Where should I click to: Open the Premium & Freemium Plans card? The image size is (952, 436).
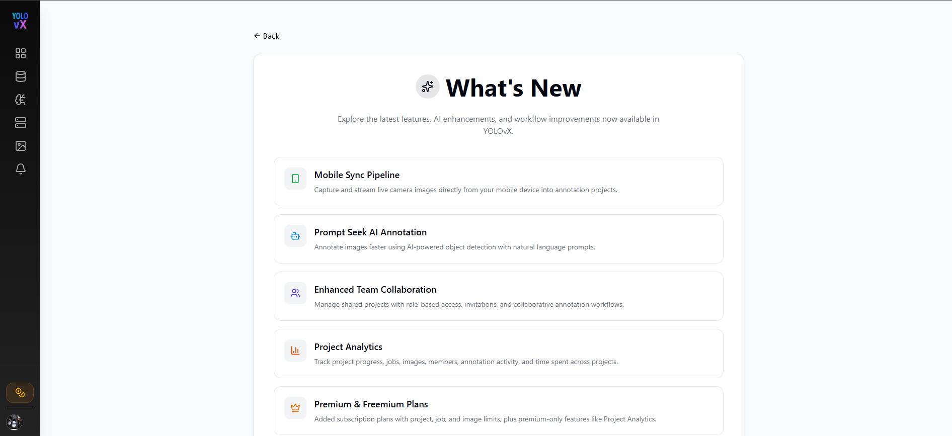(499, 410)
